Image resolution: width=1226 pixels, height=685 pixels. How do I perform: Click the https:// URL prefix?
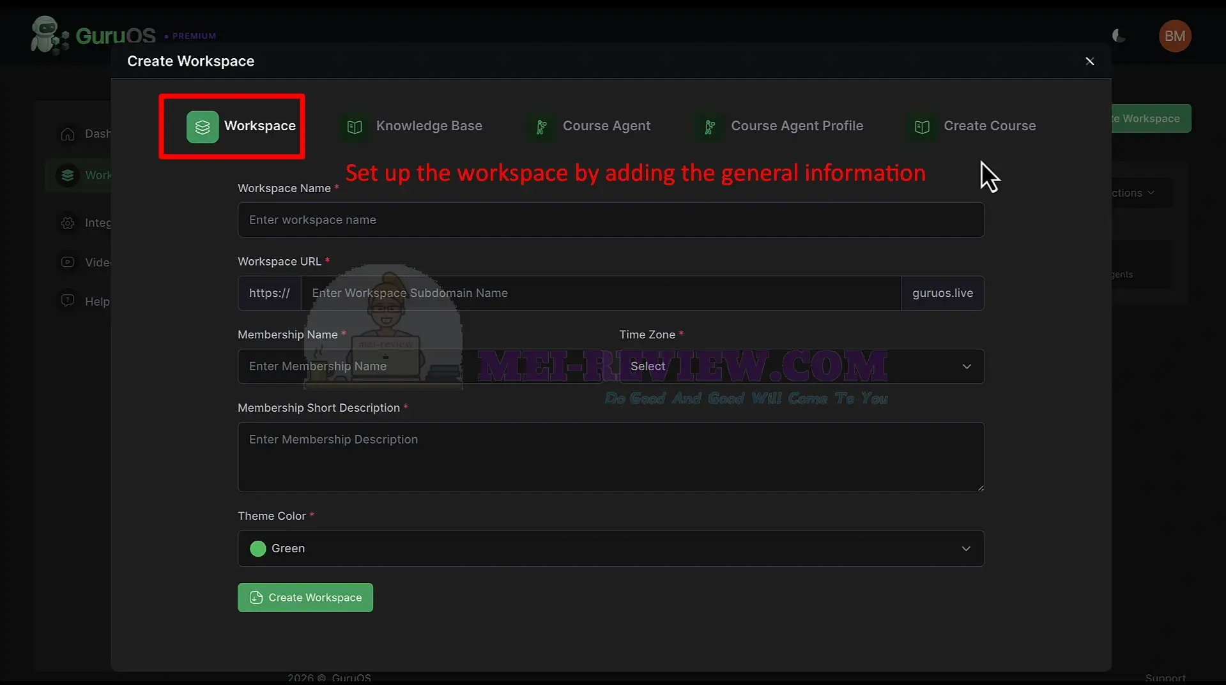(x=270, y=293)
